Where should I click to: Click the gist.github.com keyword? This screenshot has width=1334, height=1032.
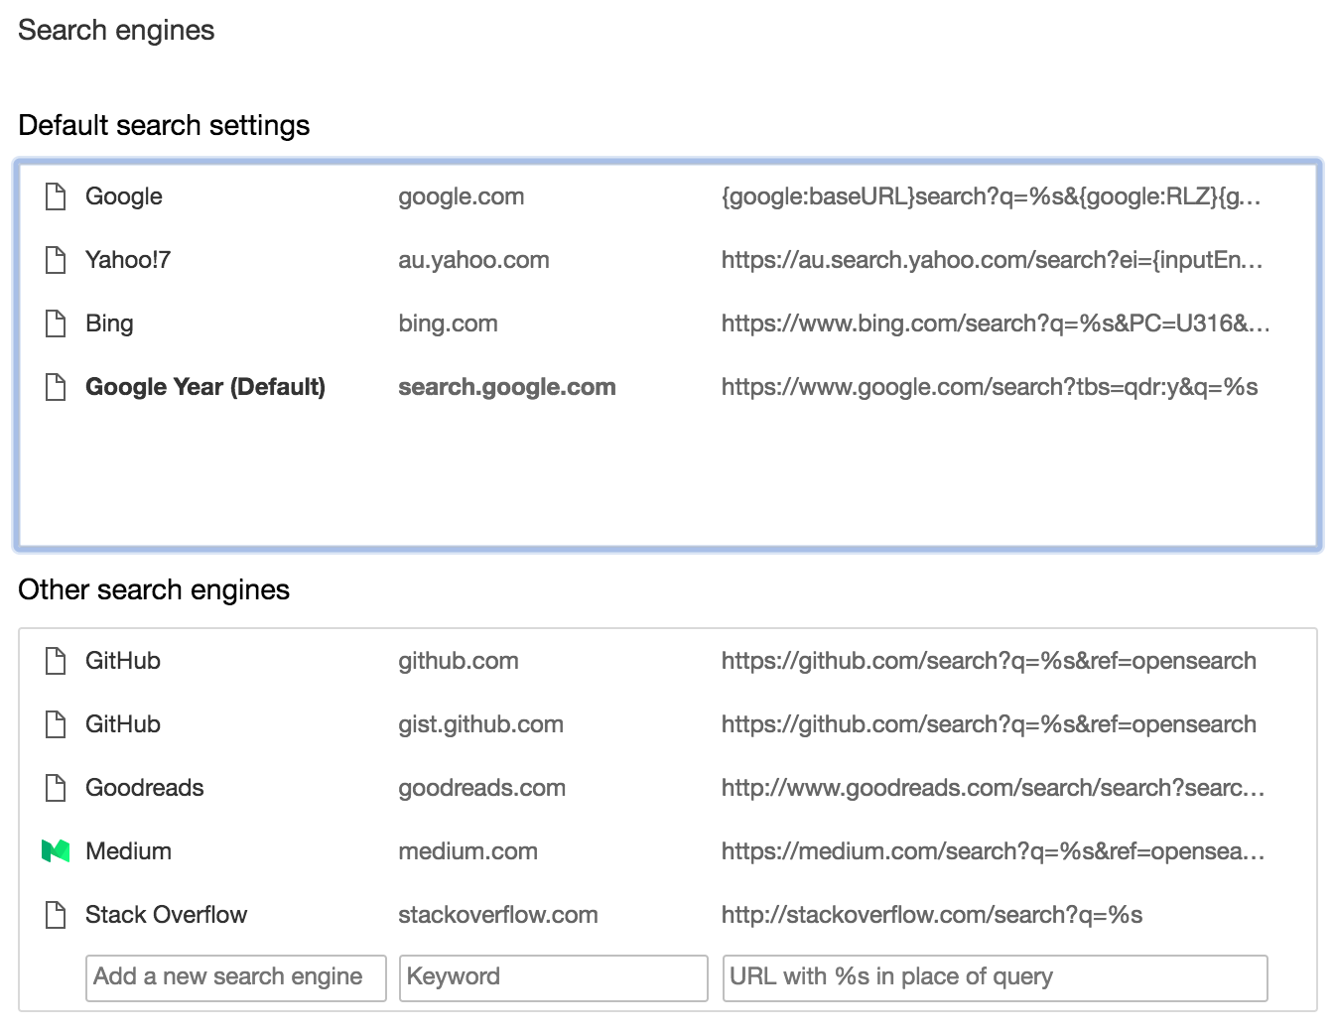click(x=480, y=724)
